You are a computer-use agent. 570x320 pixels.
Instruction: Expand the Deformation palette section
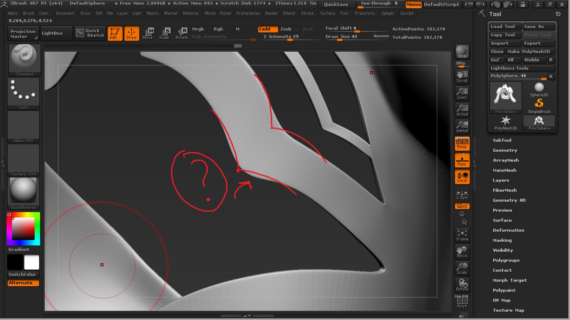(508, 230)
